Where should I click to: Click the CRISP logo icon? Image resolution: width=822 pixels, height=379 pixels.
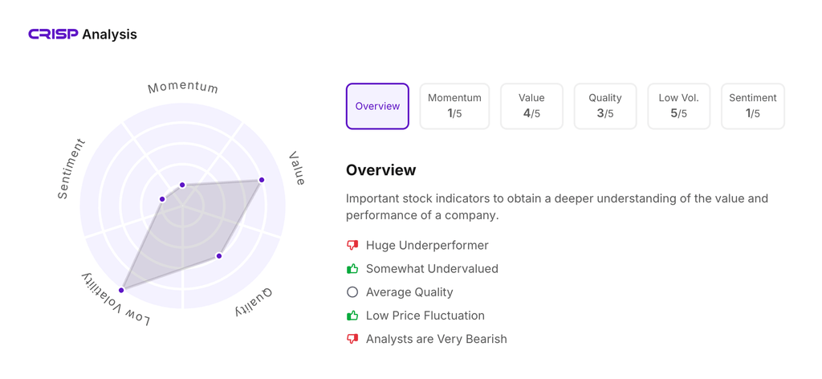tap(53, 34)
